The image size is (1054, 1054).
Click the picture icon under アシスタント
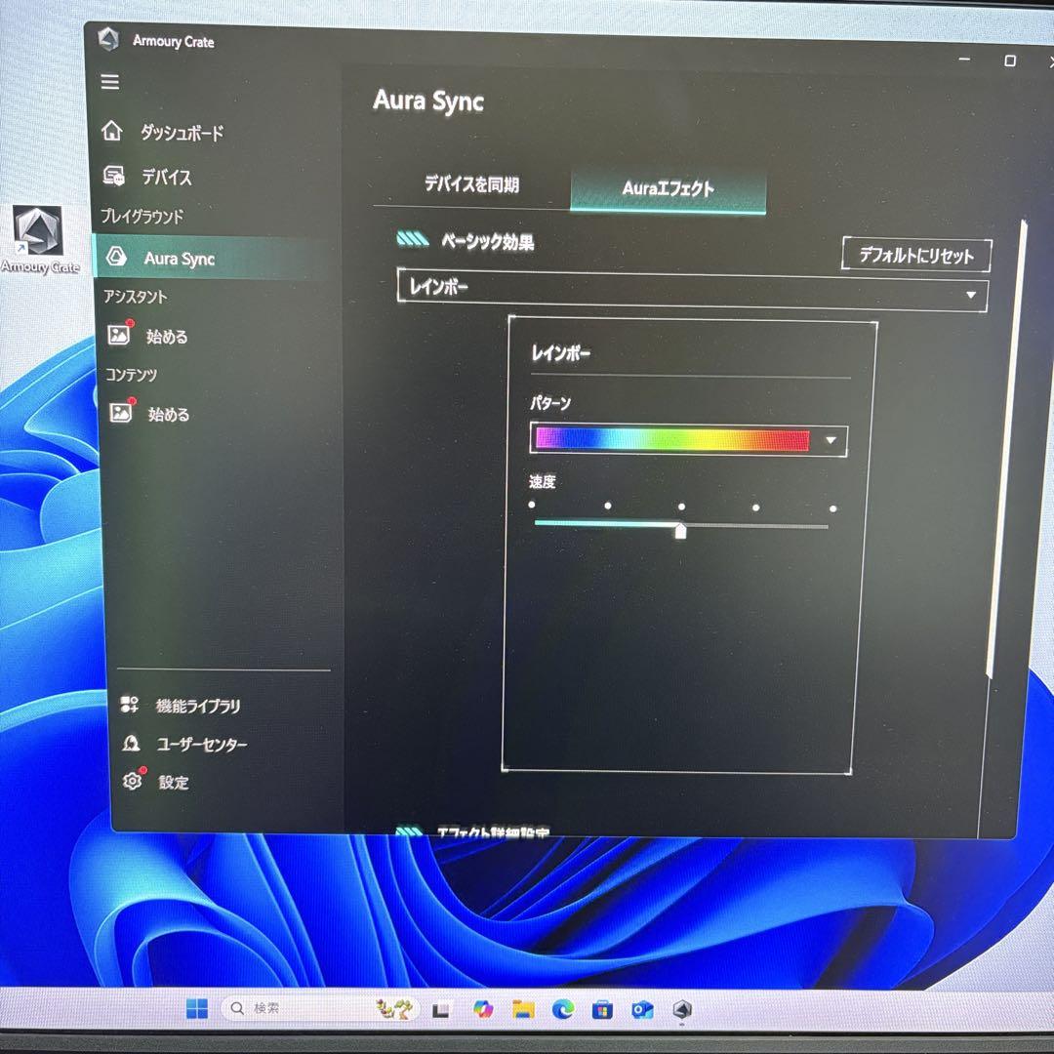[119, 335]
